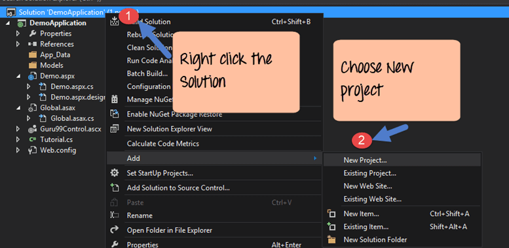Click the Enable NuGet Package Restore icon

(114, 114)
